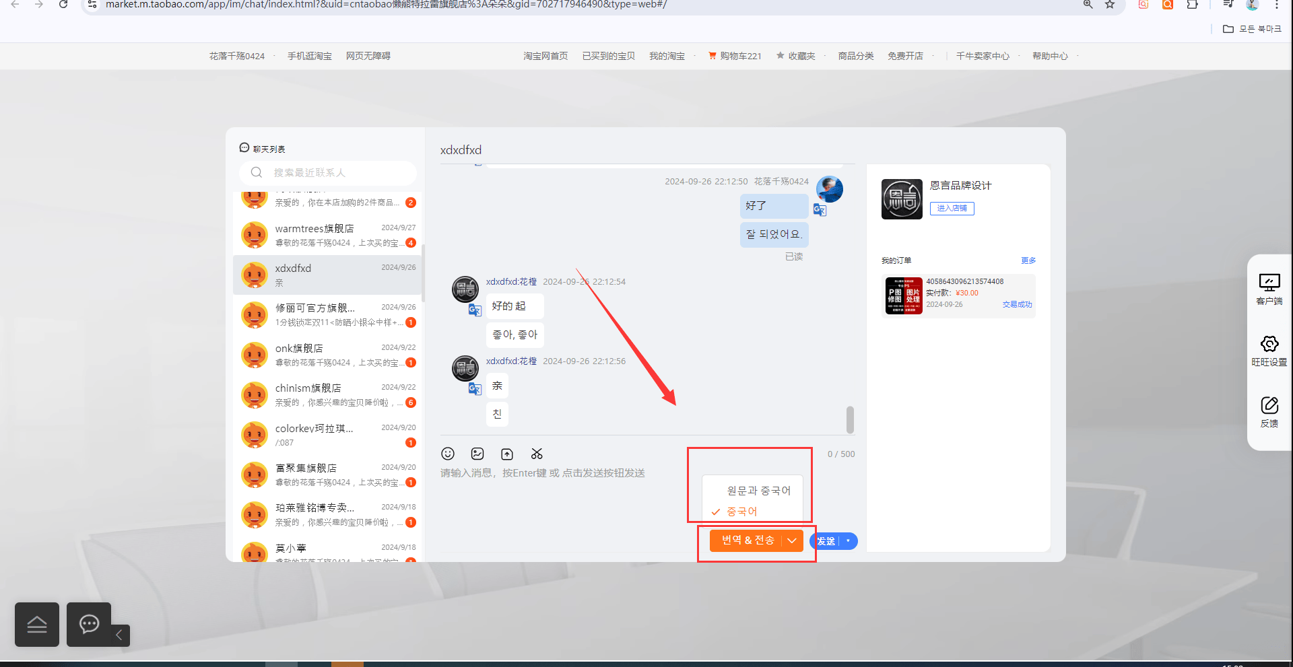Click the chat messages scrollbar thumb
Screen dimensions: 1293x667
click(850, 420)
